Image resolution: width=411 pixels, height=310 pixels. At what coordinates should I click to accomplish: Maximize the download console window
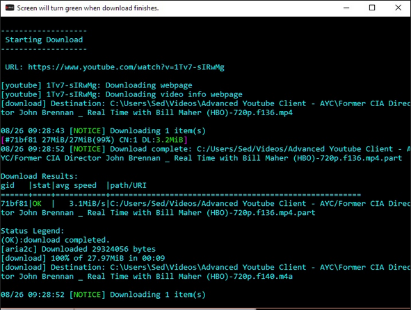tap(372, 8)
